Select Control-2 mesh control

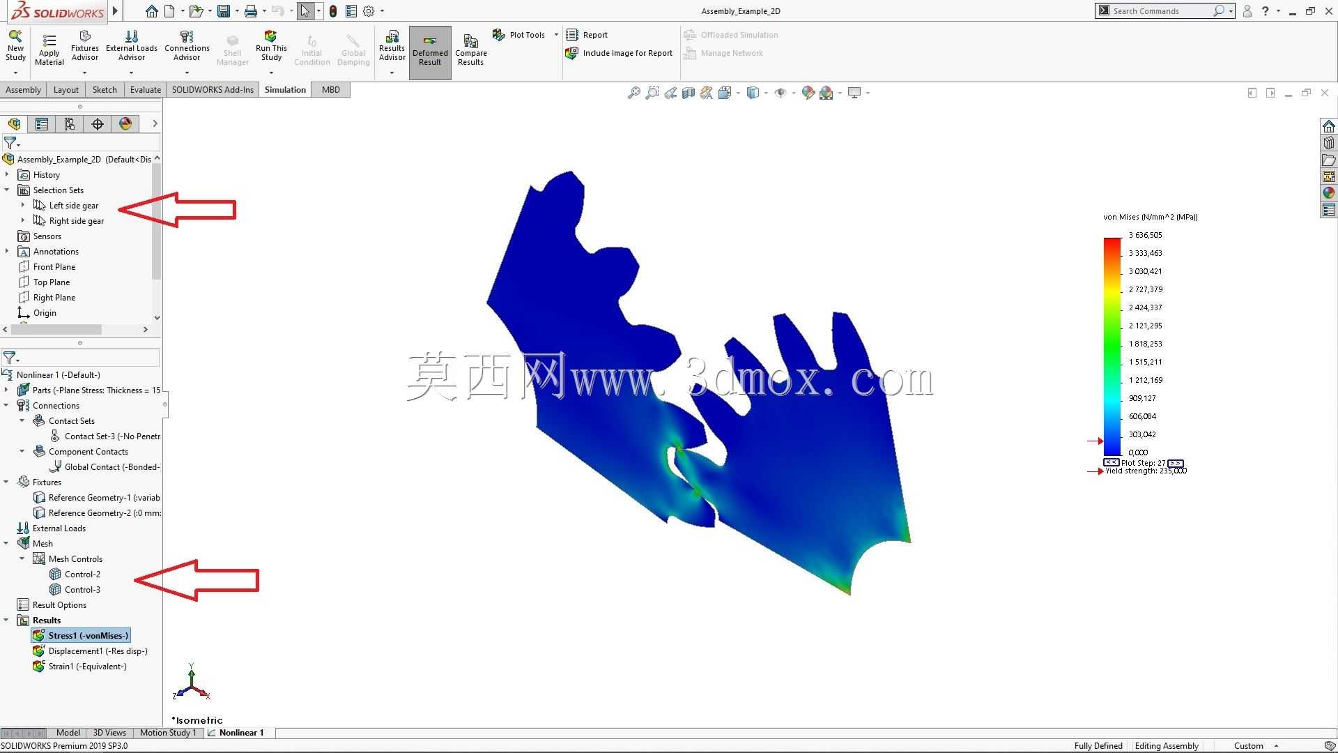(x=75, y=575)
